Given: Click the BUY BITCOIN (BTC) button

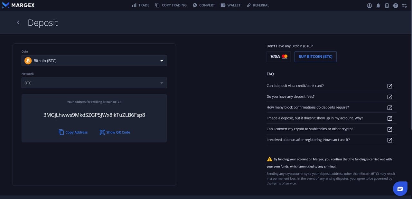Looking at the screenshot, I should point(315,56).
